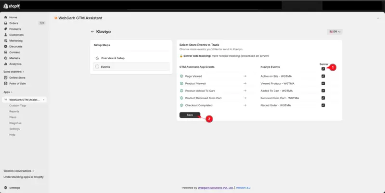Click the Active on Site - WGTMA text

276,76
